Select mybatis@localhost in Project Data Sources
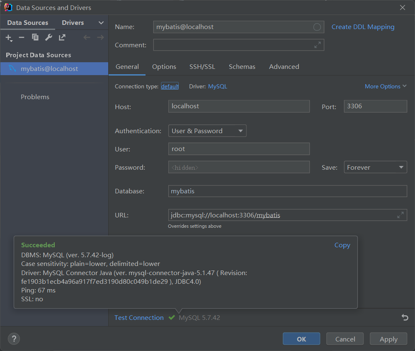Viewport: 415px width, 351px height. 49,69
